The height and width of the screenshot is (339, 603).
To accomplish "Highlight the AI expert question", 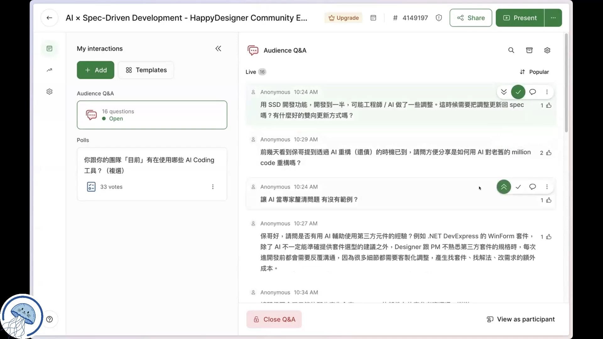I will click(503, 187).
